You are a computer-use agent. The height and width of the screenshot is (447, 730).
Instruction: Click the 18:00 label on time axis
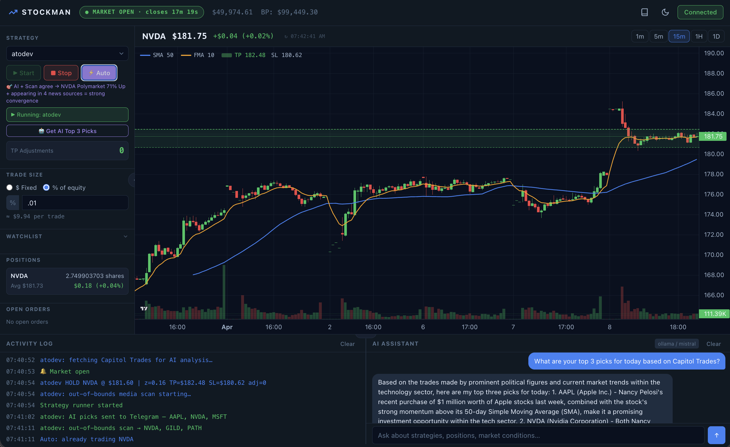(x=678, y=327)
